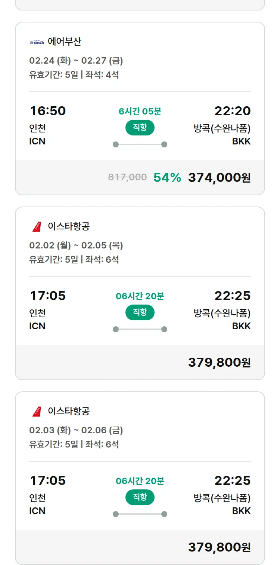This screenshot has width=280, height=565.
Task: Click the 16:50 Incheon departure time
Action: click(48, 111)
